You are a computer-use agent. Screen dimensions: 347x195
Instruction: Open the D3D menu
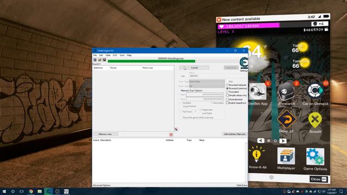114,55
